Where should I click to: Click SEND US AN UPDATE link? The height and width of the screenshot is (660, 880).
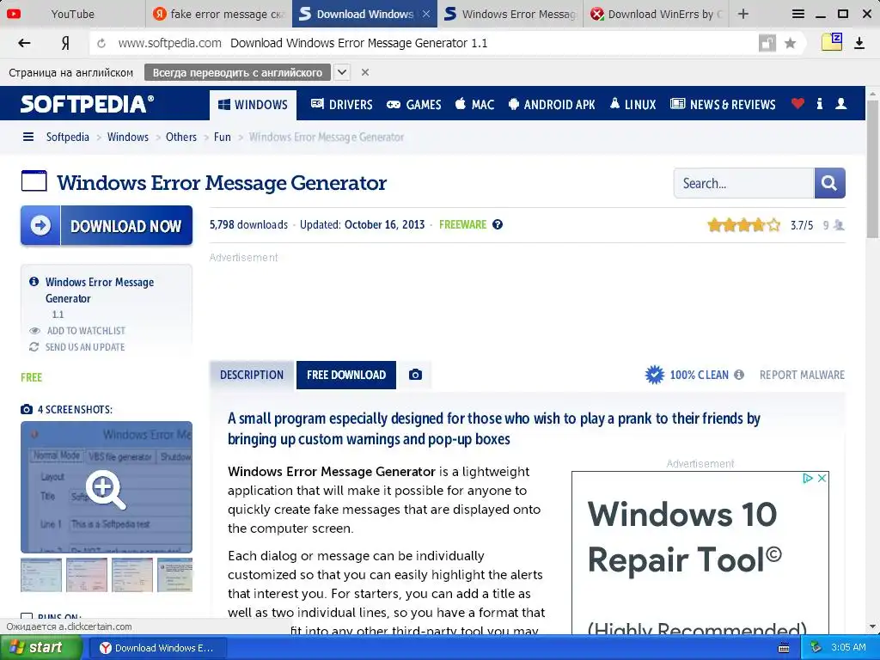85,347
